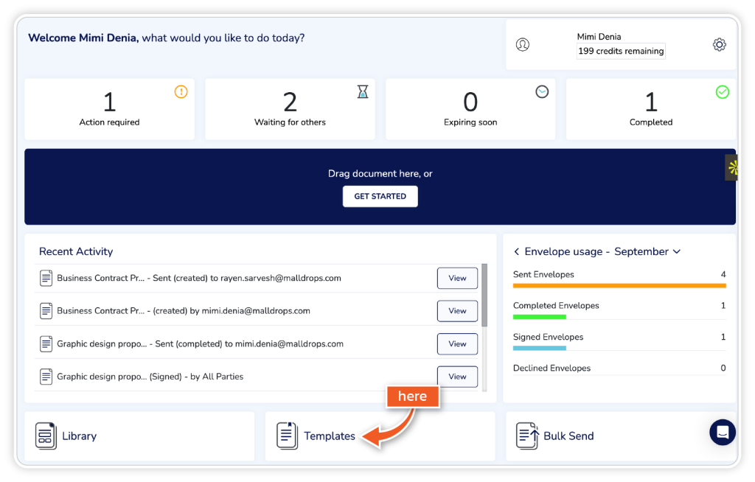Screen dimensions: 755x482
Task: Click the hourglass Waiting for others icon
Action: click(x=362, y=92)
